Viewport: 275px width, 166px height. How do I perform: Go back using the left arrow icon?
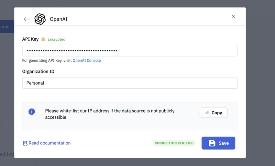tap(27, 19)
